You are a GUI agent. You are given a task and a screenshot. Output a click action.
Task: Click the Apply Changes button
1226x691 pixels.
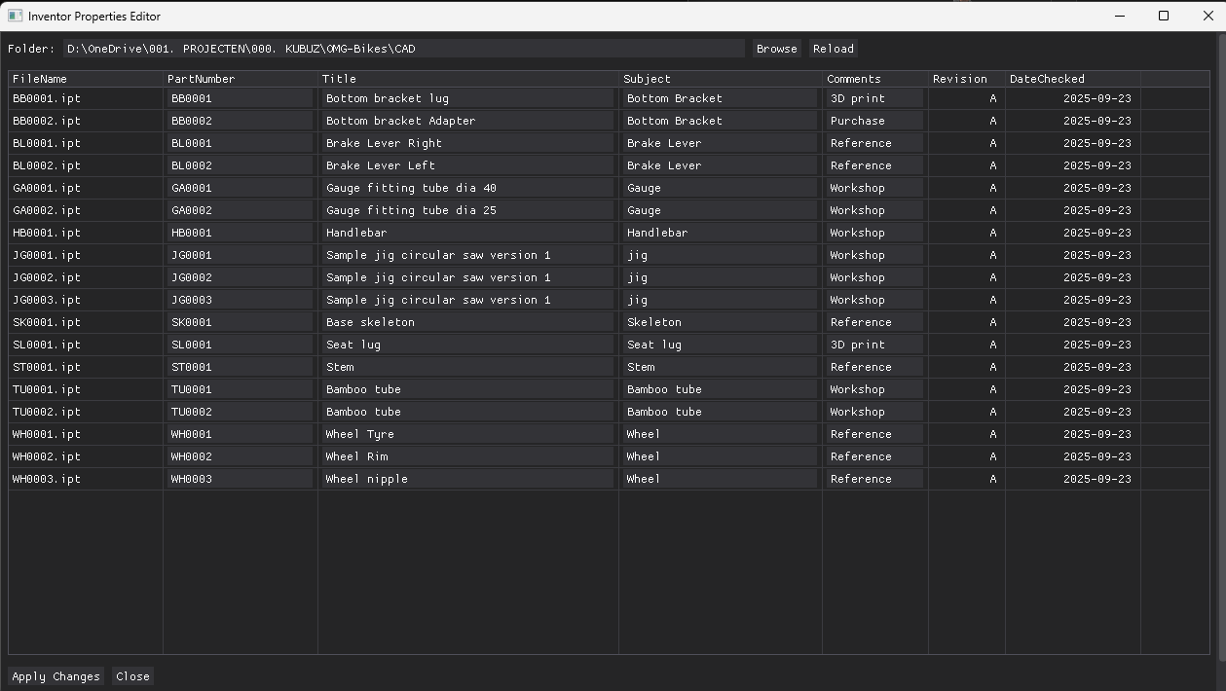[x=56, y=676]
